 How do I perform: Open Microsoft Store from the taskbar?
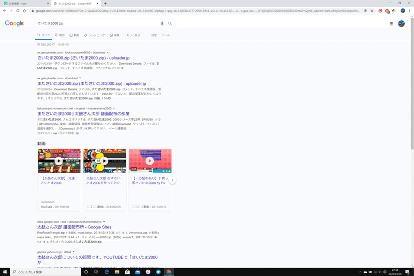point(127,272)
